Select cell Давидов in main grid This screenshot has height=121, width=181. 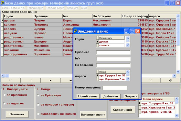48,41
